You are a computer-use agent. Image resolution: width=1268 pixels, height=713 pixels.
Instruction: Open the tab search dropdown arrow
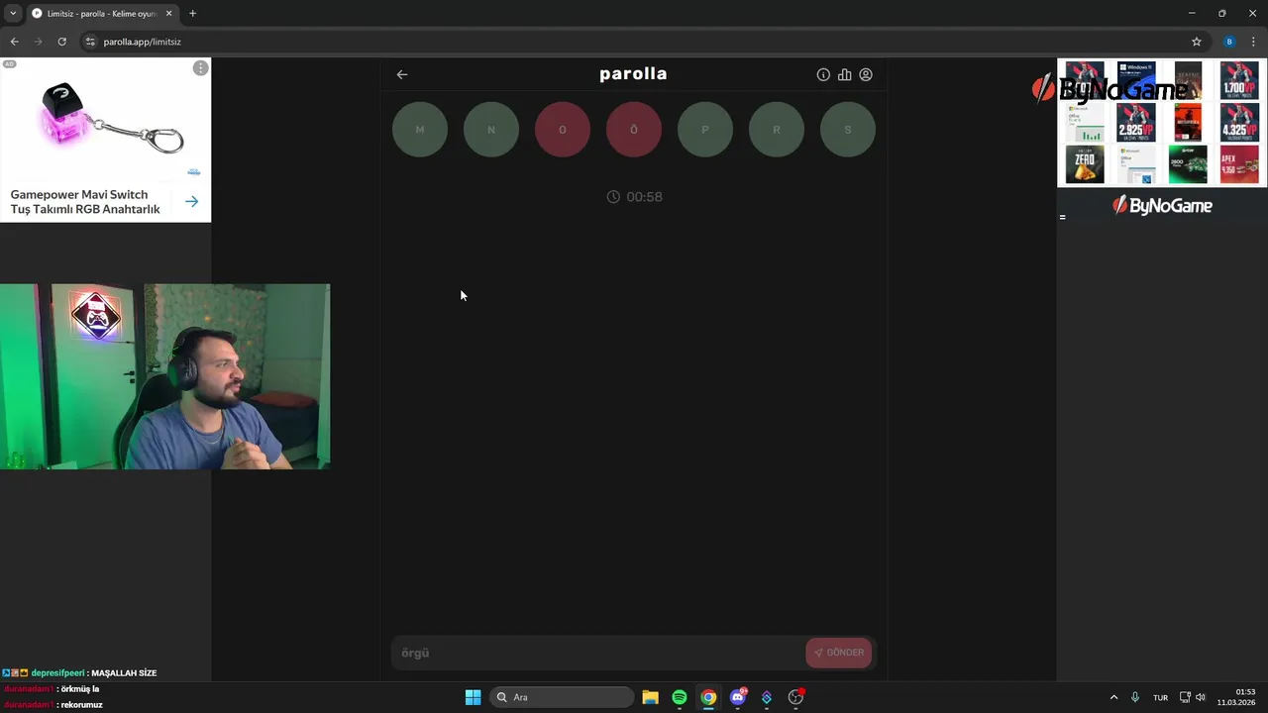click(x=13, y=13)
